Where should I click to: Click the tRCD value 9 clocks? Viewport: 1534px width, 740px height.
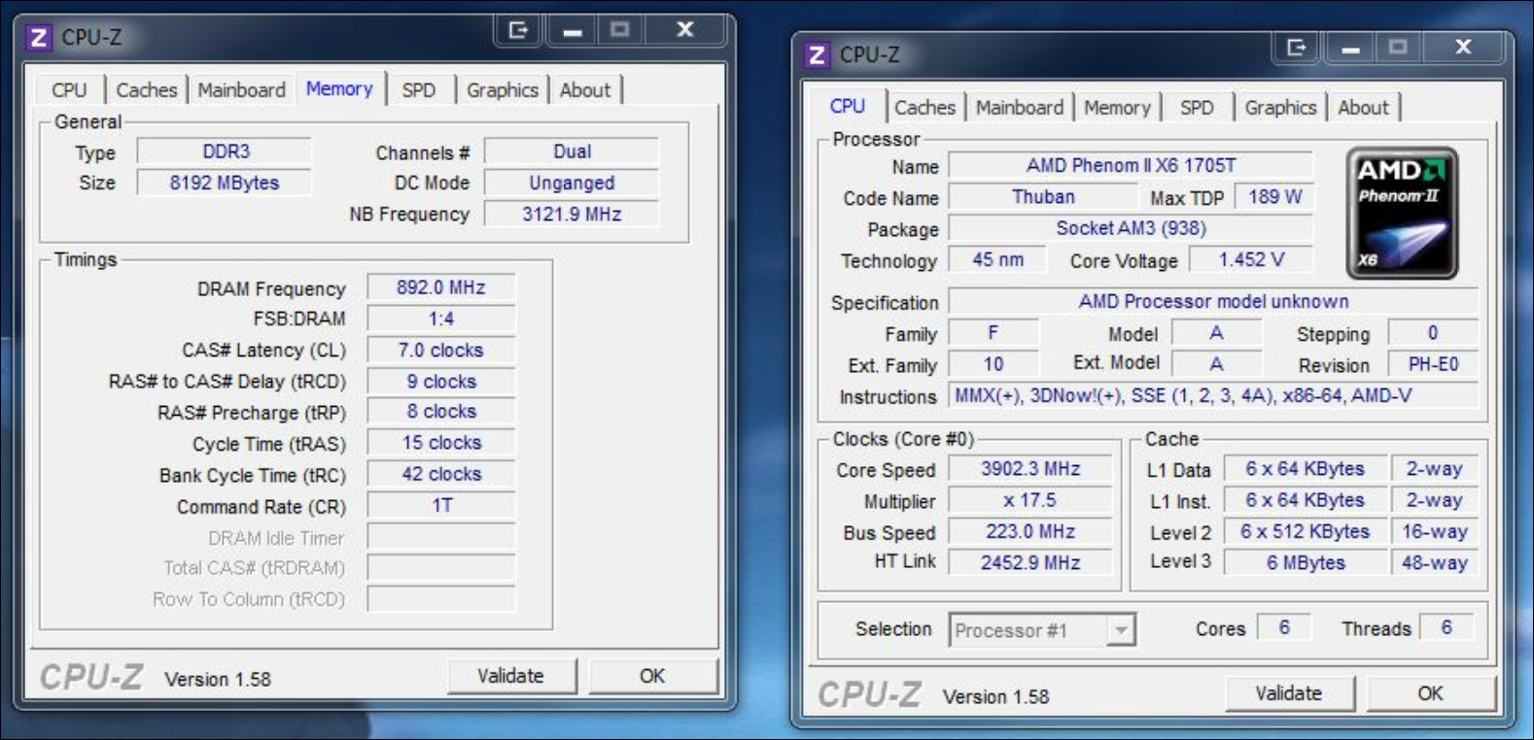coord(441,382)
